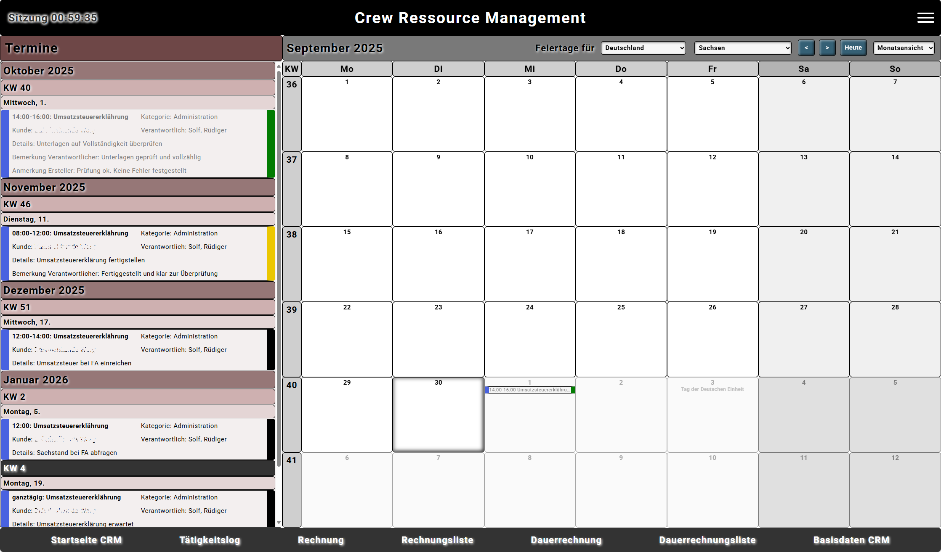Open the hamburger menu icon

coord(925,18)
